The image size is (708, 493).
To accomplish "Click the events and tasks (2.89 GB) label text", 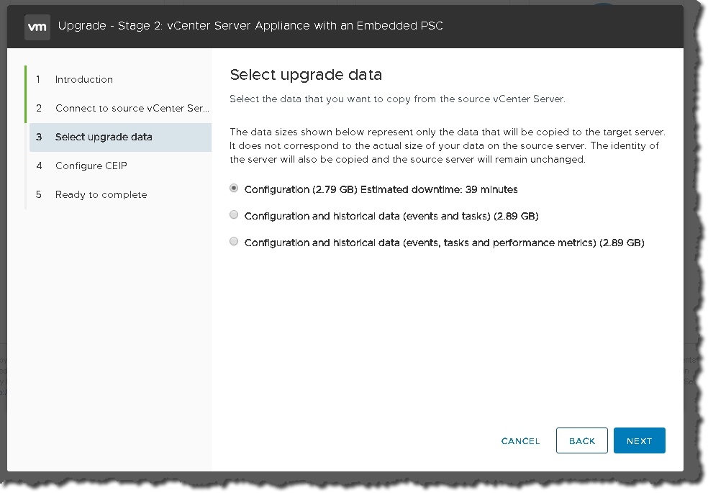I will click(391, 216).
